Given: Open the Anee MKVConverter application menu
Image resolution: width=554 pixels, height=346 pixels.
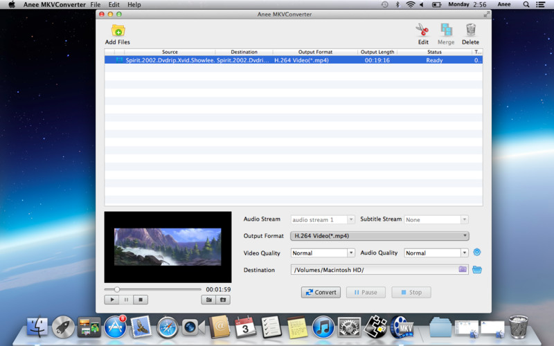Looking at the screenshot, I should coord(55,5).
